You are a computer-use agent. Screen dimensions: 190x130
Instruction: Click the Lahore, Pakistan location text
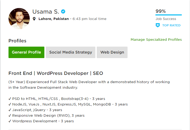click(54, 19)
